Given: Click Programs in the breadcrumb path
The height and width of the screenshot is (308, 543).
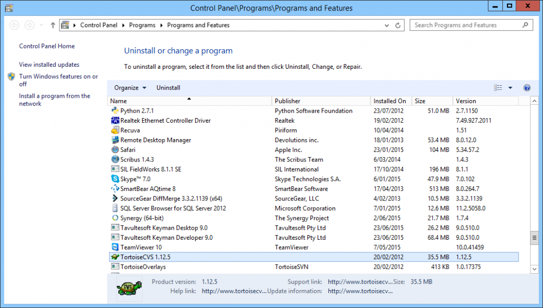Looking at the screenshot, I should pos(142,25).
